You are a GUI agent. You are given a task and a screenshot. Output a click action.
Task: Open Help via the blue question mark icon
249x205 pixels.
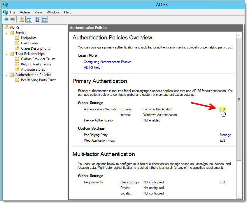pos(37,19)
